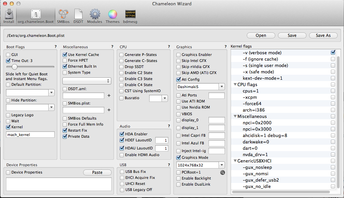Screen dimensions: 344x198
Task: Check the npci=0x2000 kernel flag
Action: [x=333, y=123]
